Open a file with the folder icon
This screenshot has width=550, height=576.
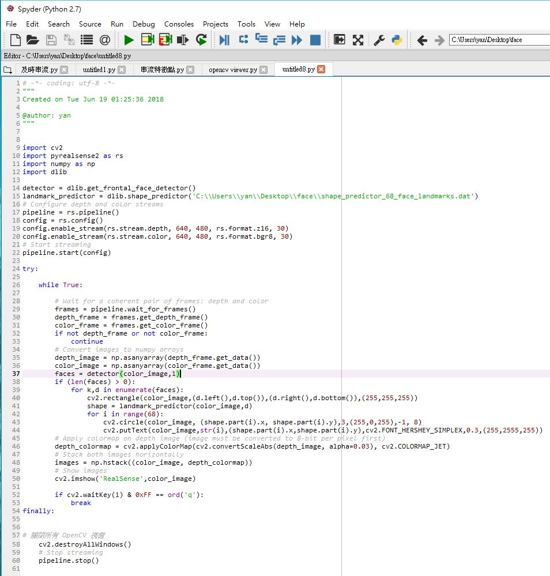pos(33,40)
